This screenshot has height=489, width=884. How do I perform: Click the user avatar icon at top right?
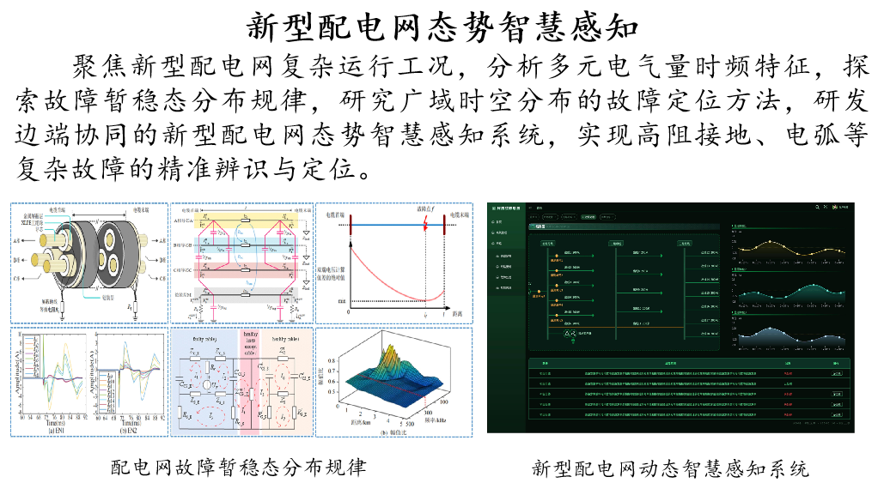pyautogui.click(x=835, y=208)
